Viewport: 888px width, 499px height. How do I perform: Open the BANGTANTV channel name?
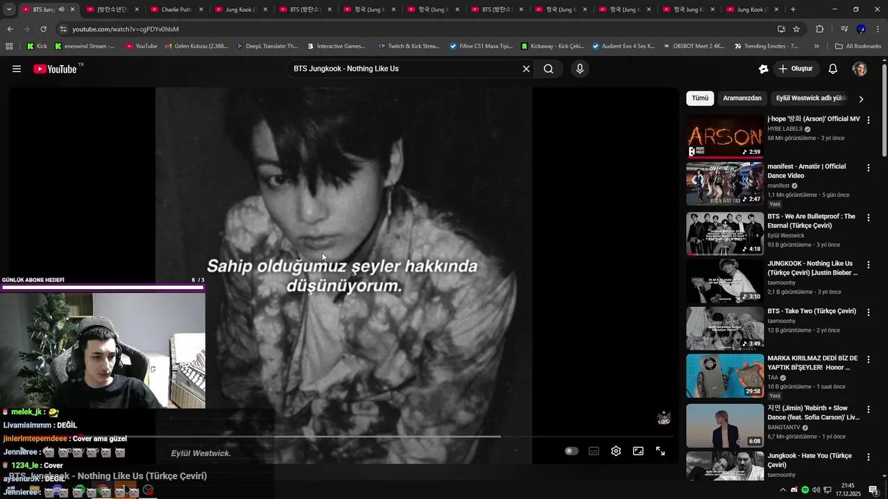point(784,428)
